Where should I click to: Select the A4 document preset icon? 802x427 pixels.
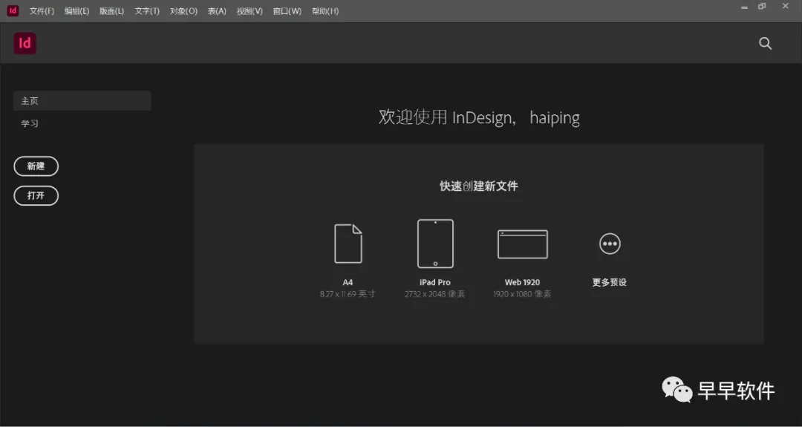point(348,244)
